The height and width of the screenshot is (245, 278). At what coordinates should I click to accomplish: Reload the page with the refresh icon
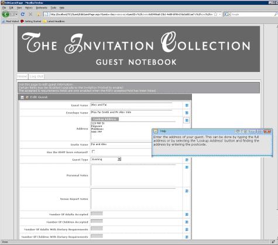pos(23,14)
